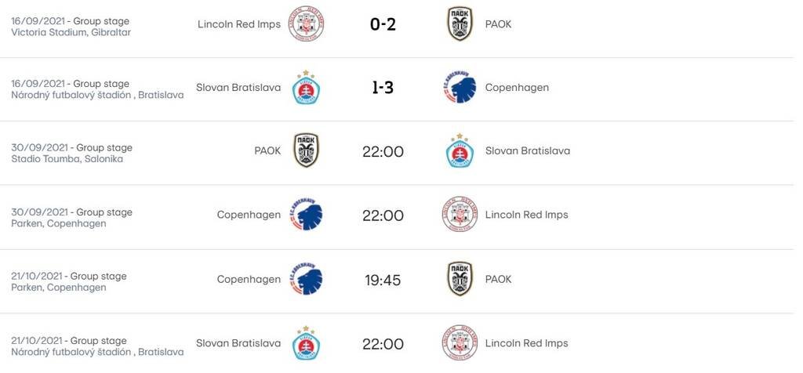
Task: Open Copenhagen team name in the 1-3 match
Action: point(517,88)
